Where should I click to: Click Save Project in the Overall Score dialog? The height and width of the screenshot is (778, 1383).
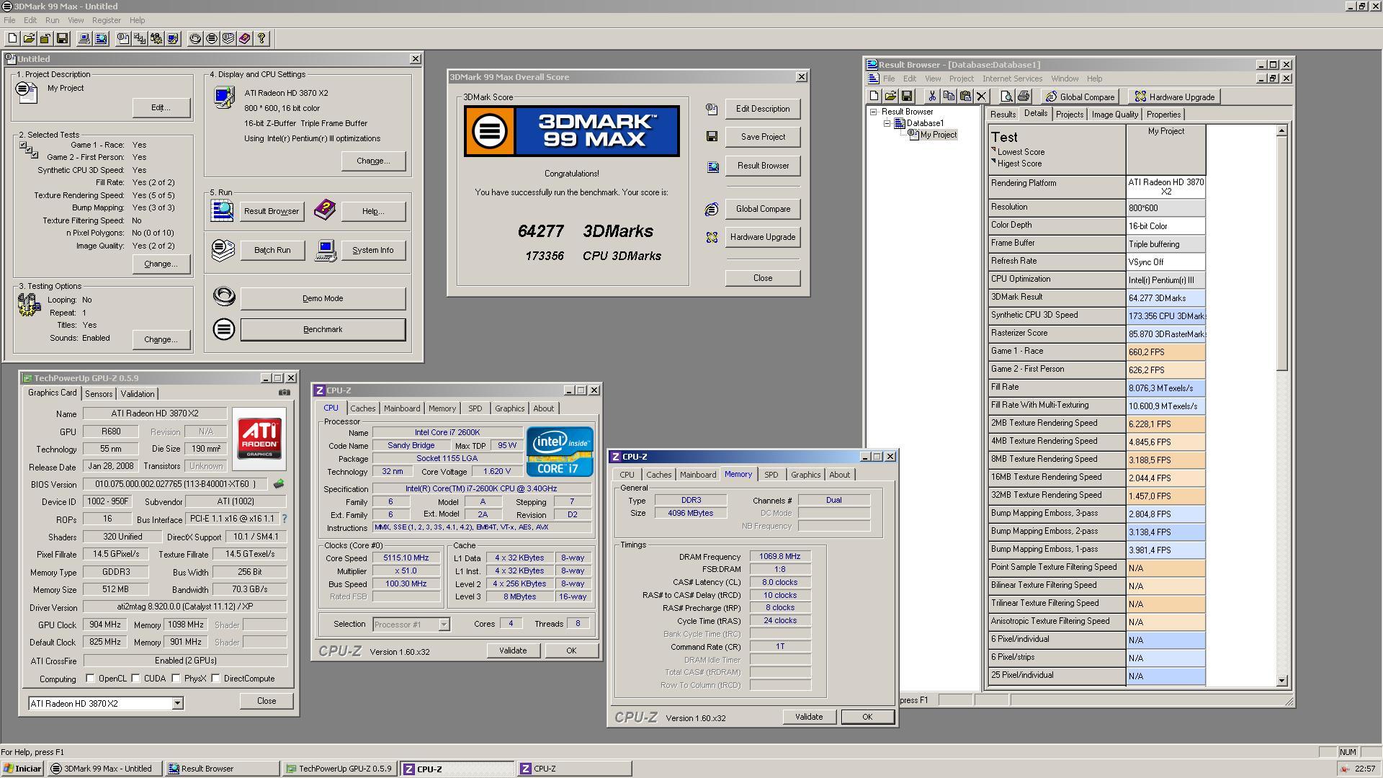point(763,137)
